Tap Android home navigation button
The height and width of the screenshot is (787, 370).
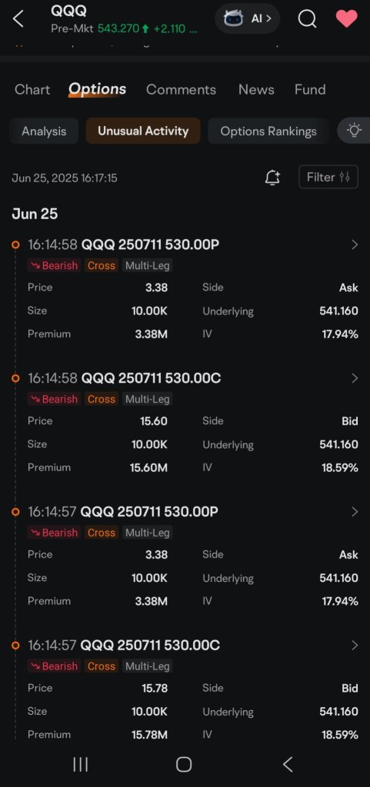pos(184,765)
